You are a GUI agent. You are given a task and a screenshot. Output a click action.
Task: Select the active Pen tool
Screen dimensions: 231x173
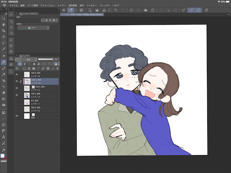[x=4, y=62]
